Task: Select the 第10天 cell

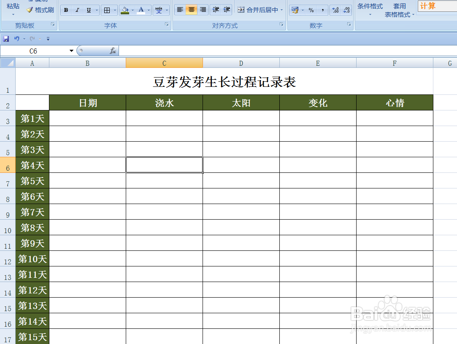Action: pos(32,259)
